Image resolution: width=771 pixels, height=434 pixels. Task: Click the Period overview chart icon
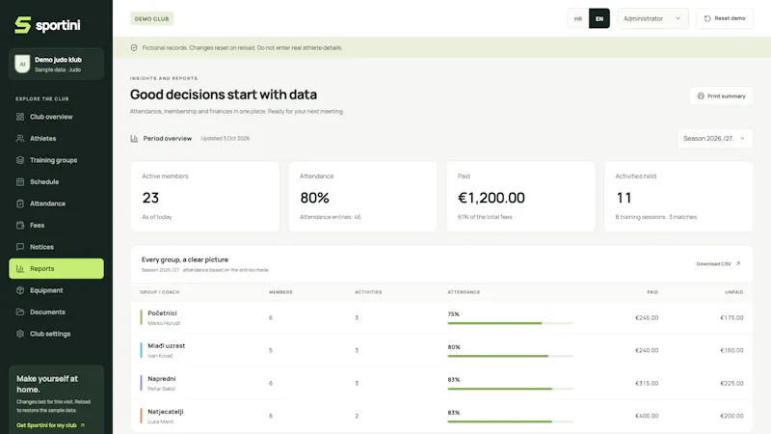click(x=134, y=138)
